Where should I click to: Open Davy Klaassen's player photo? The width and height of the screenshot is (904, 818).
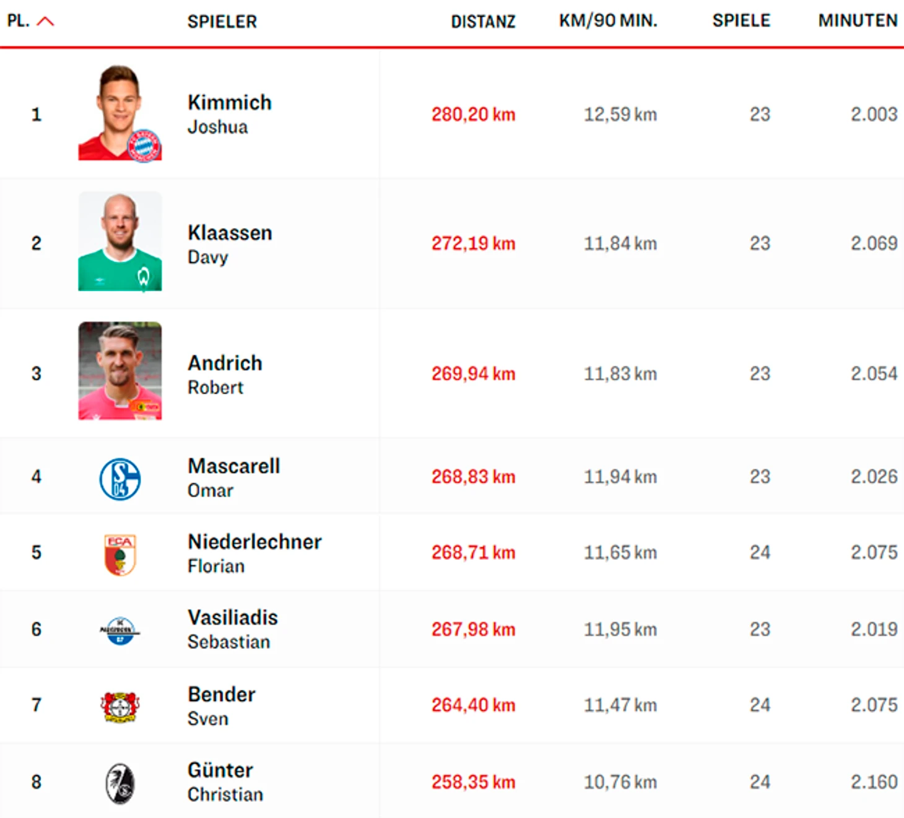[x=120, y=241]
